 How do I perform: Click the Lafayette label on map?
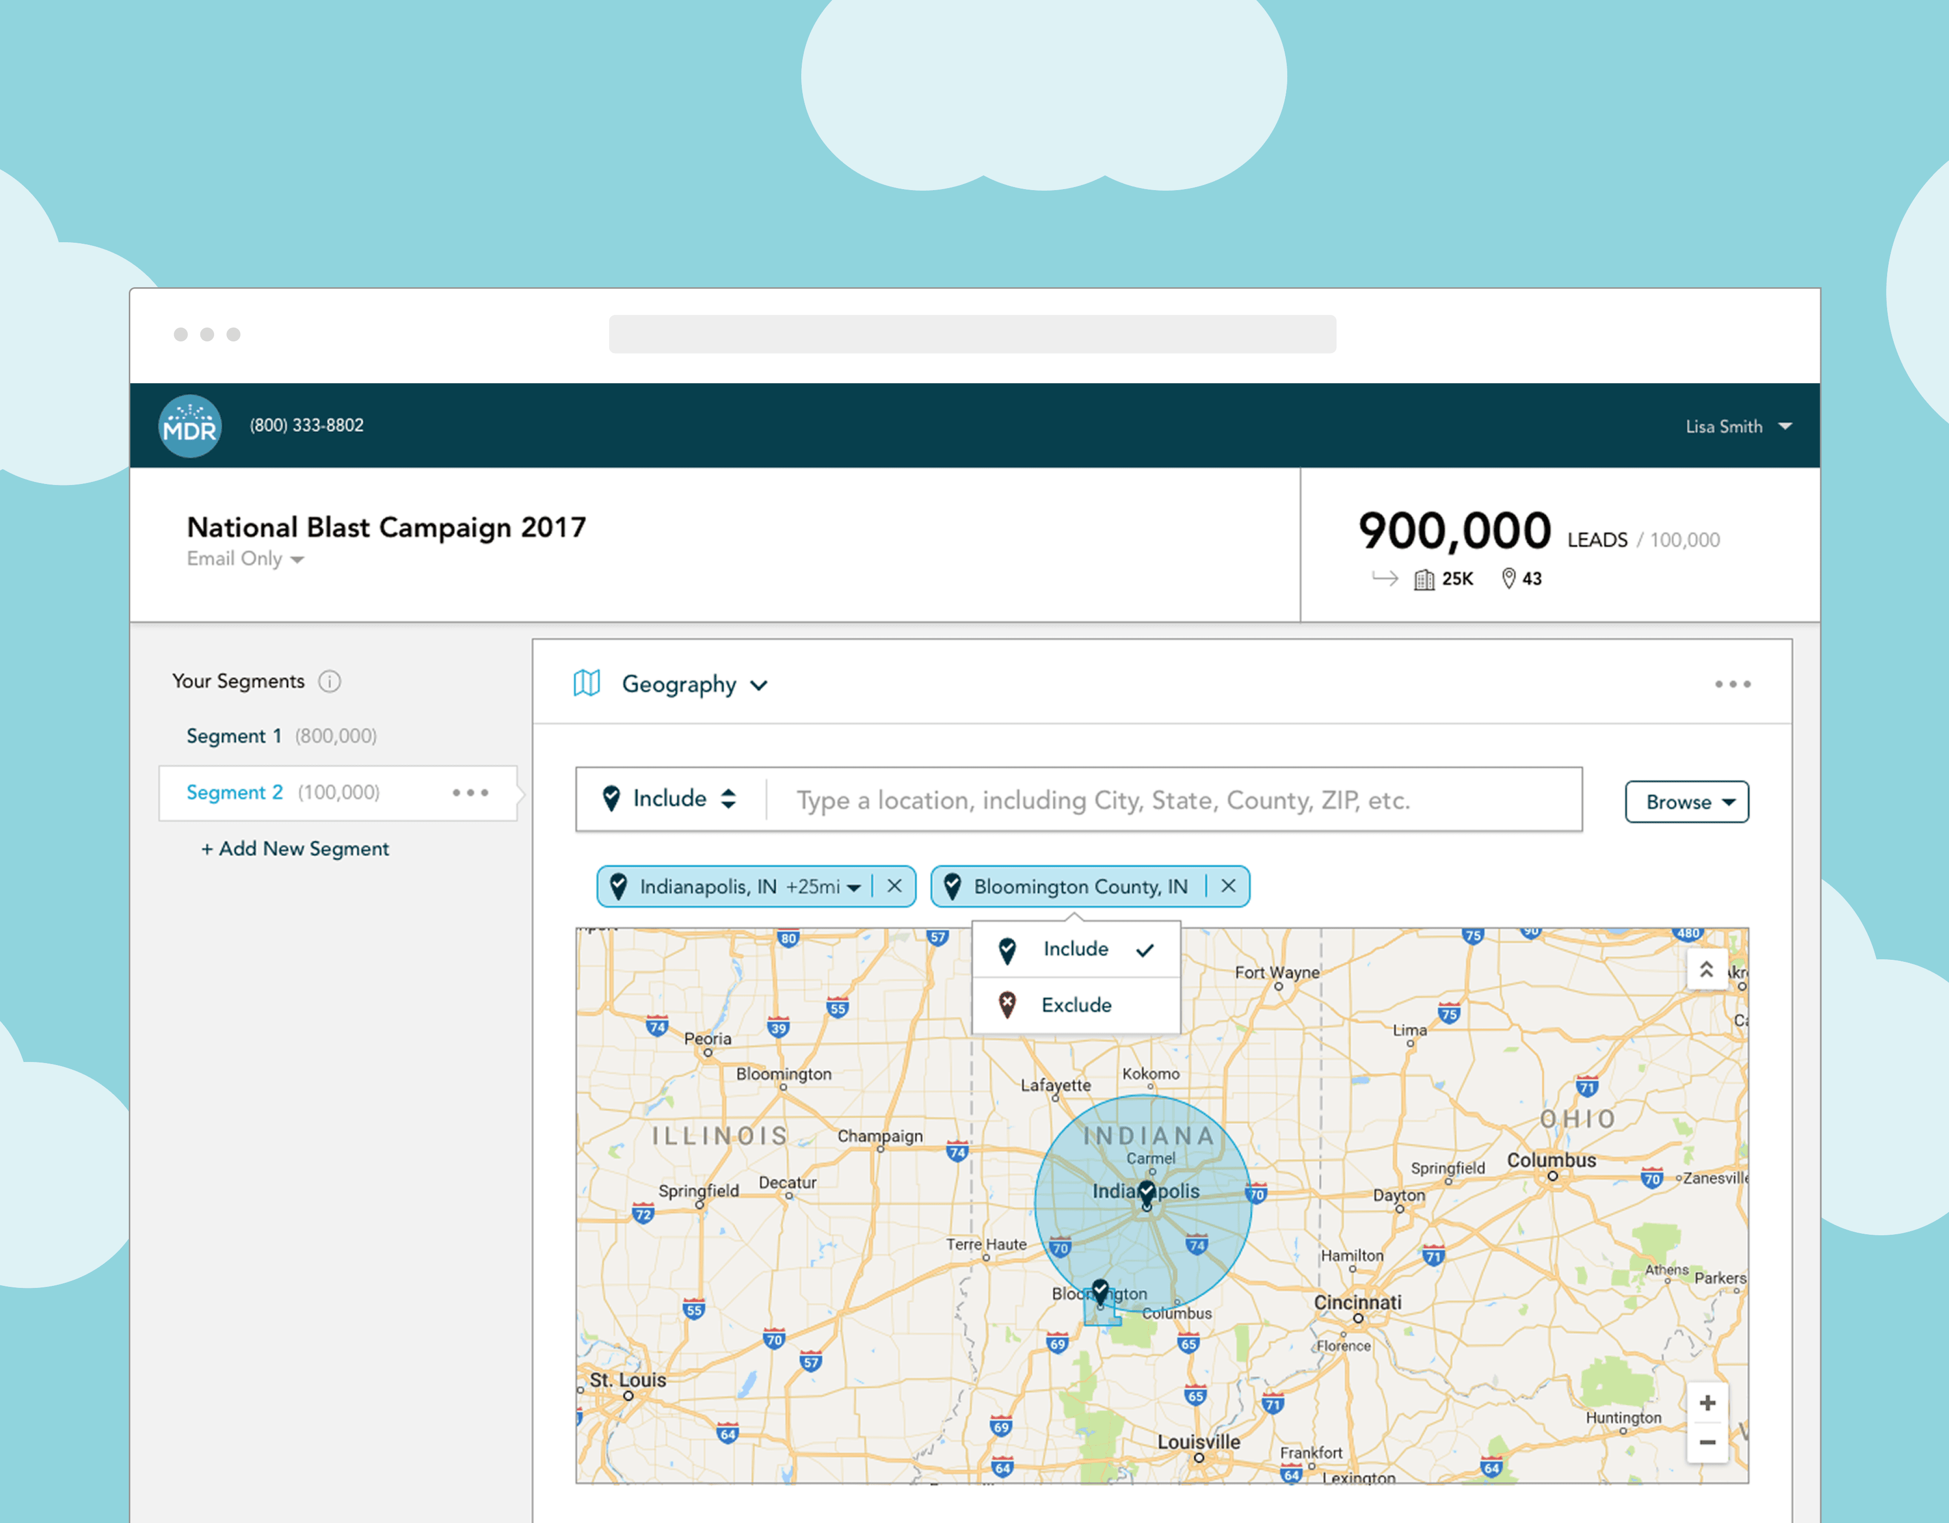(x=1056, y=1084)
